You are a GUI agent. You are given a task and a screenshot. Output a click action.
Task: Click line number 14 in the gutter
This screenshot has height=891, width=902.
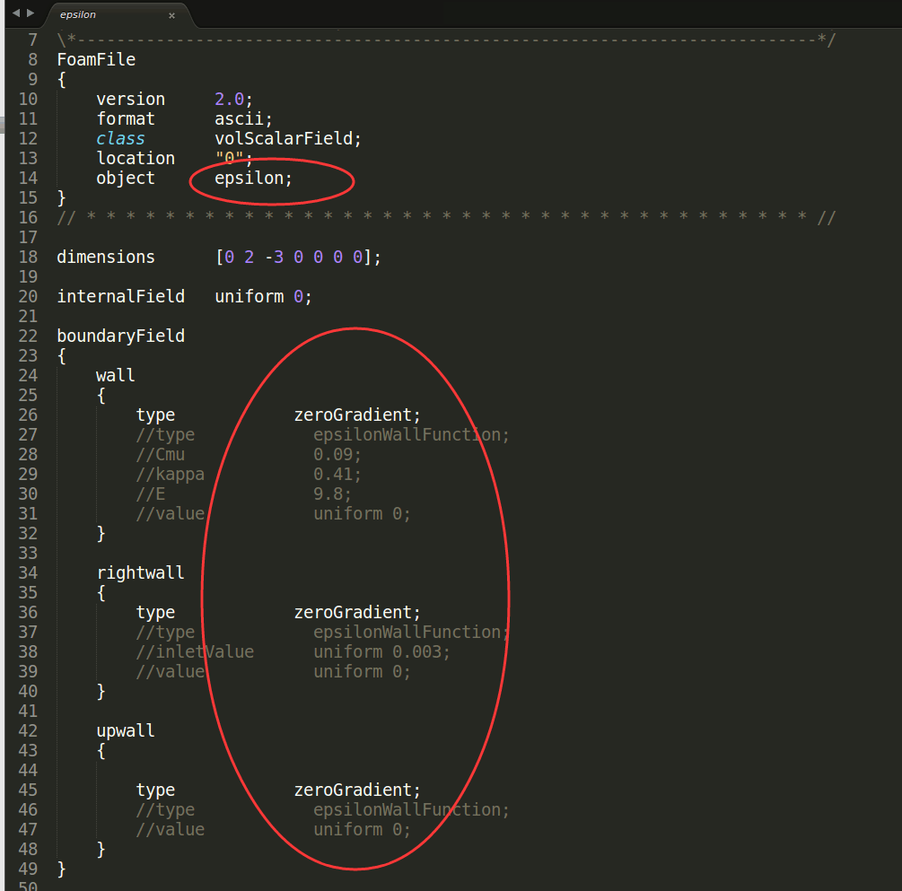tap(28, 178)
